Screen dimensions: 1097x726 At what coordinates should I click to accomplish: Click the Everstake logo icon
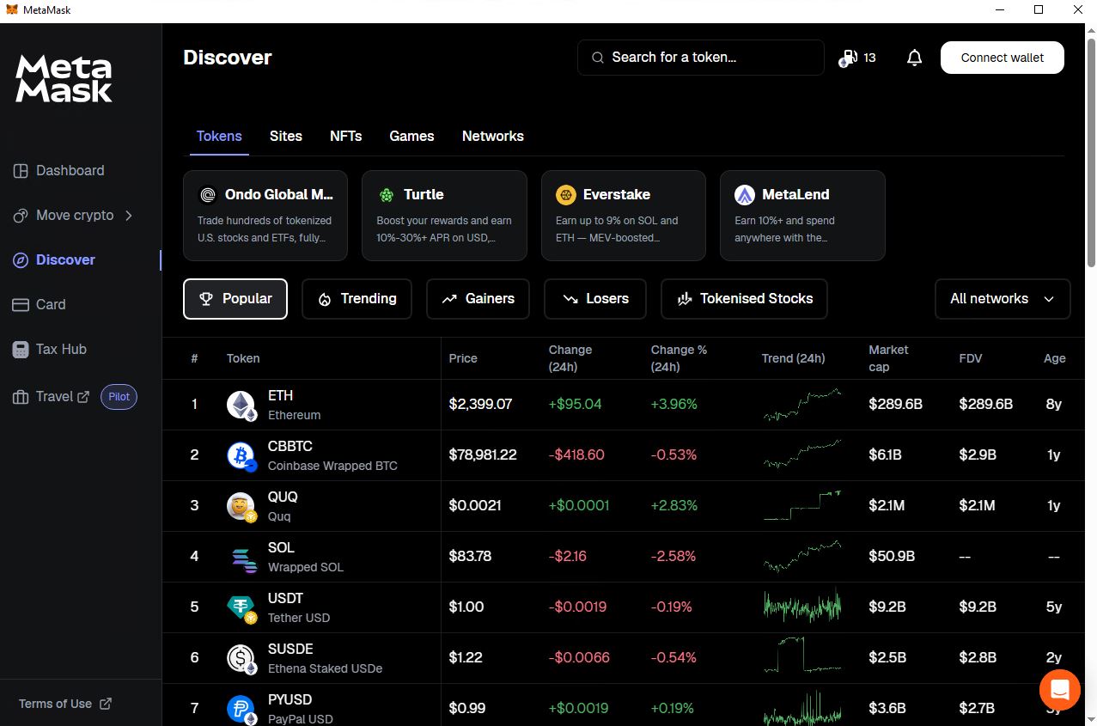pyautogui.click(x=565, y=195)
